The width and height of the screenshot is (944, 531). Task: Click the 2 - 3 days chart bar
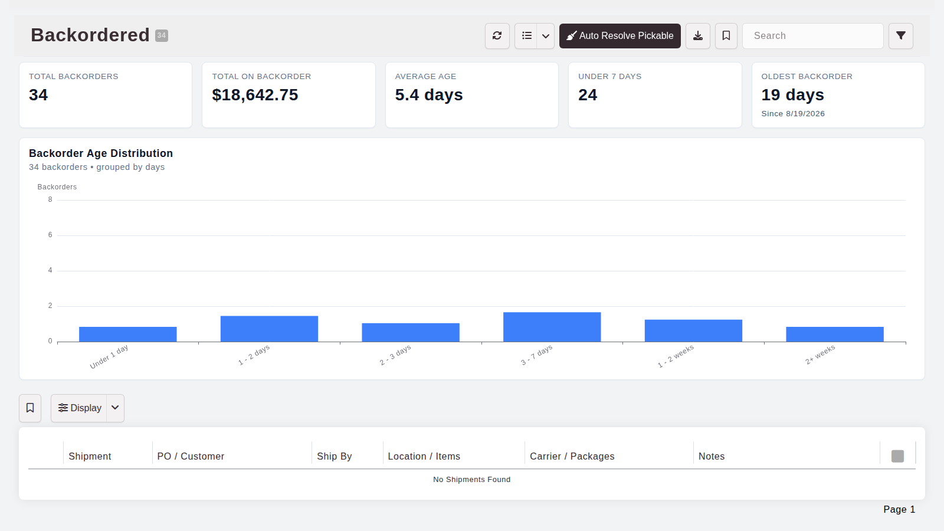[411, 333]
